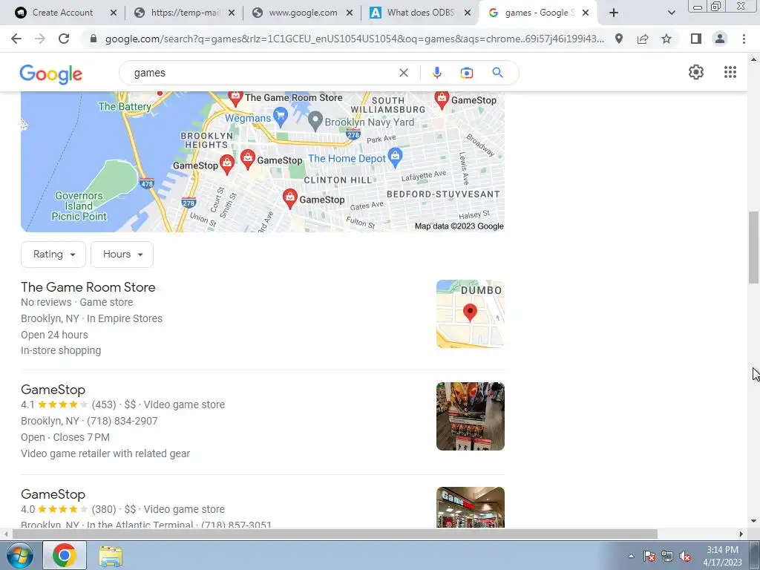The height and width of the screenshot is (570, 760).
Task: Expand the tab search dropdown
Action: tap(671, 13)
